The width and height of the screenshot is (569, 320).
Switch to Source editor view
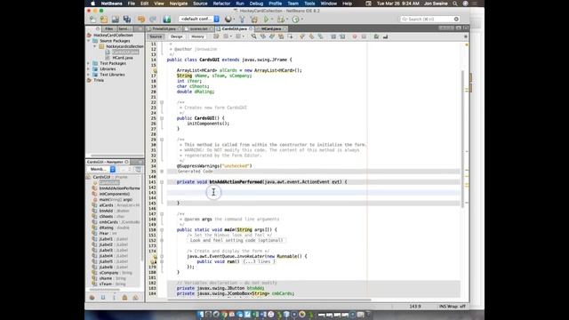(x=156, y=36)
